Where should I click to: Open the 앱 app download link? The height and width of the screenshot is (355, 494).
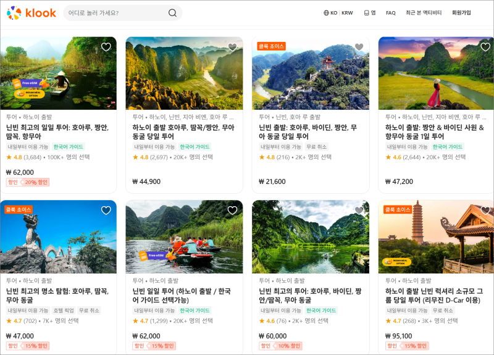click(370, 13)
